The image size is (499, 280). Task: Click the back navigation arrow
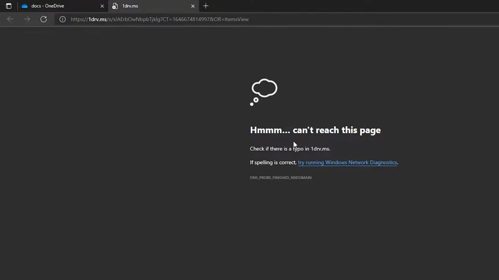point(10,19)
